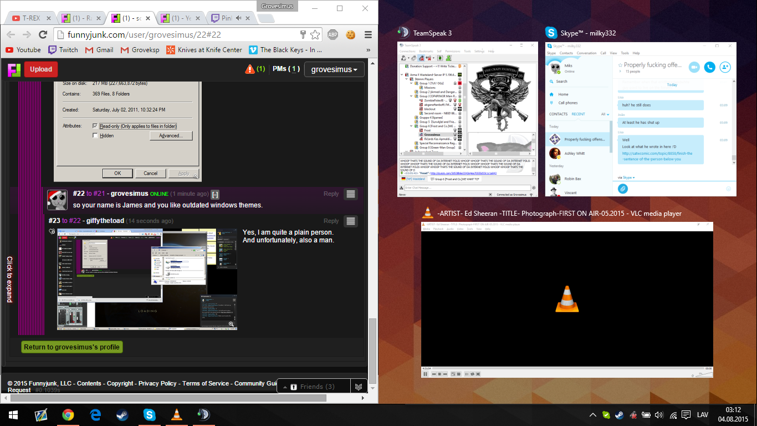Click the cookie extension icon in Chrome

click(350, 34)
